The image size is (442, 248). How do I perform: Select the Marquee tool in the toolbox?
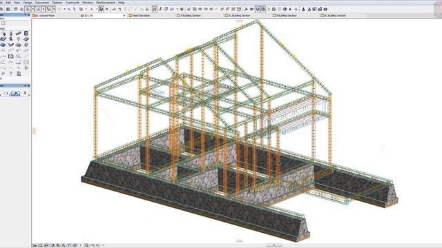point(3,23)
